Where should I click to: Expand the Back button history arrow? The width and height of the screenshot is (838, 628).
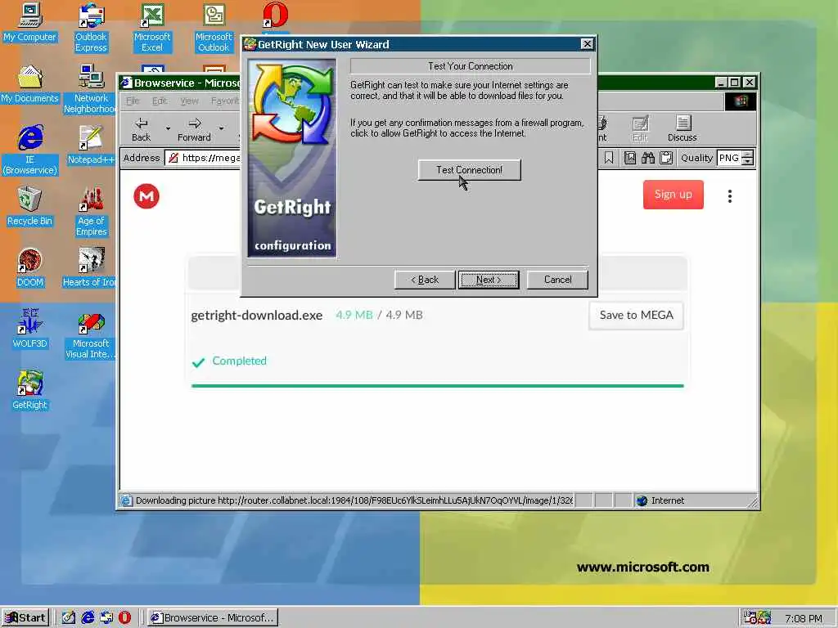coord(168,128)
